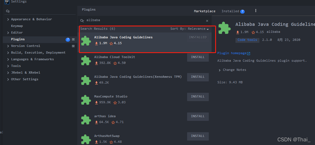Click the magnifier icon in plugin search field
This screenshot has width=315, height=145.
(x=82, y=21)
